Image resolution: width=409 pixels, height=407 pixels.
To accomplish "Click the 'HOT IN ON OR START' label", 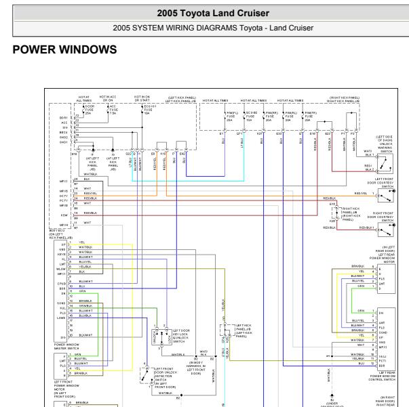I will pyautogui.click(x=142, y=98).
